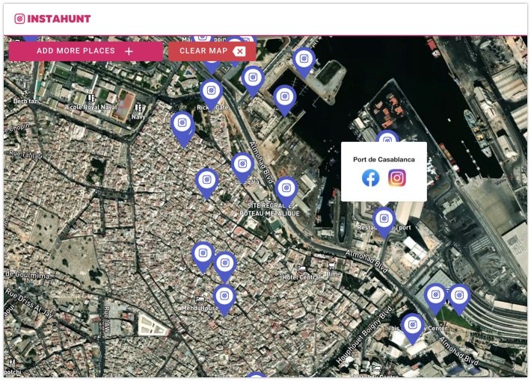Viewport: 531px width, 381px height.
Task: Click the Hotel Central map label
Action: (301, 277)
